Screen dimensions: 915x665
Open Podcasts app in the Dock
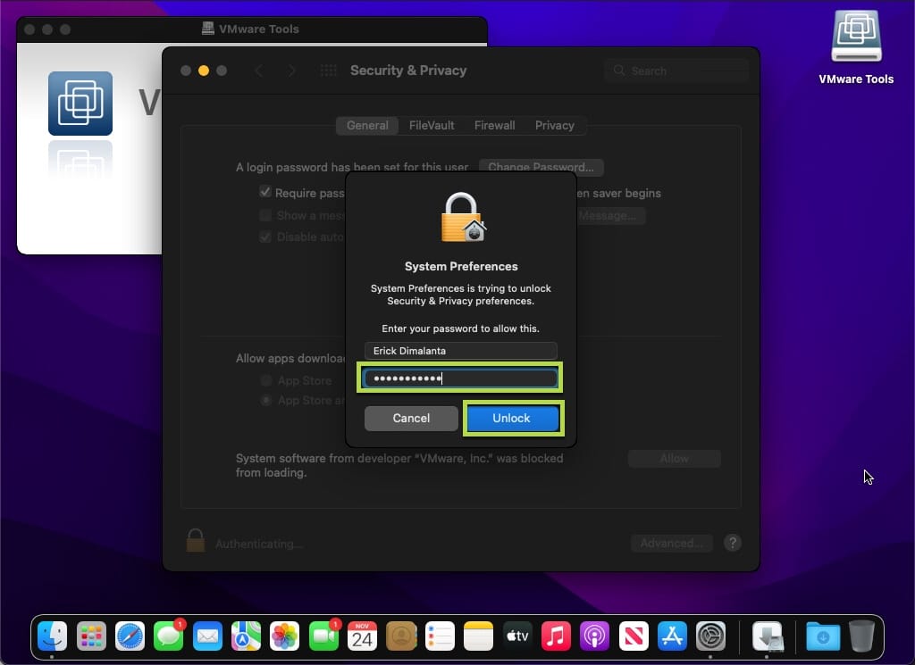pos(594,636)
